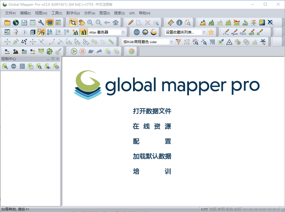Open configuration with the wrench icon
The height and width of the screenshot is (212, 285).
pos(41,23)
